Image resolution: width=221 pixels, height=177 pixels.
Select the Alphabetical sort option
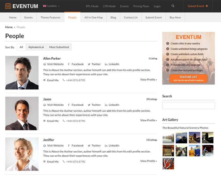(36, 47)
